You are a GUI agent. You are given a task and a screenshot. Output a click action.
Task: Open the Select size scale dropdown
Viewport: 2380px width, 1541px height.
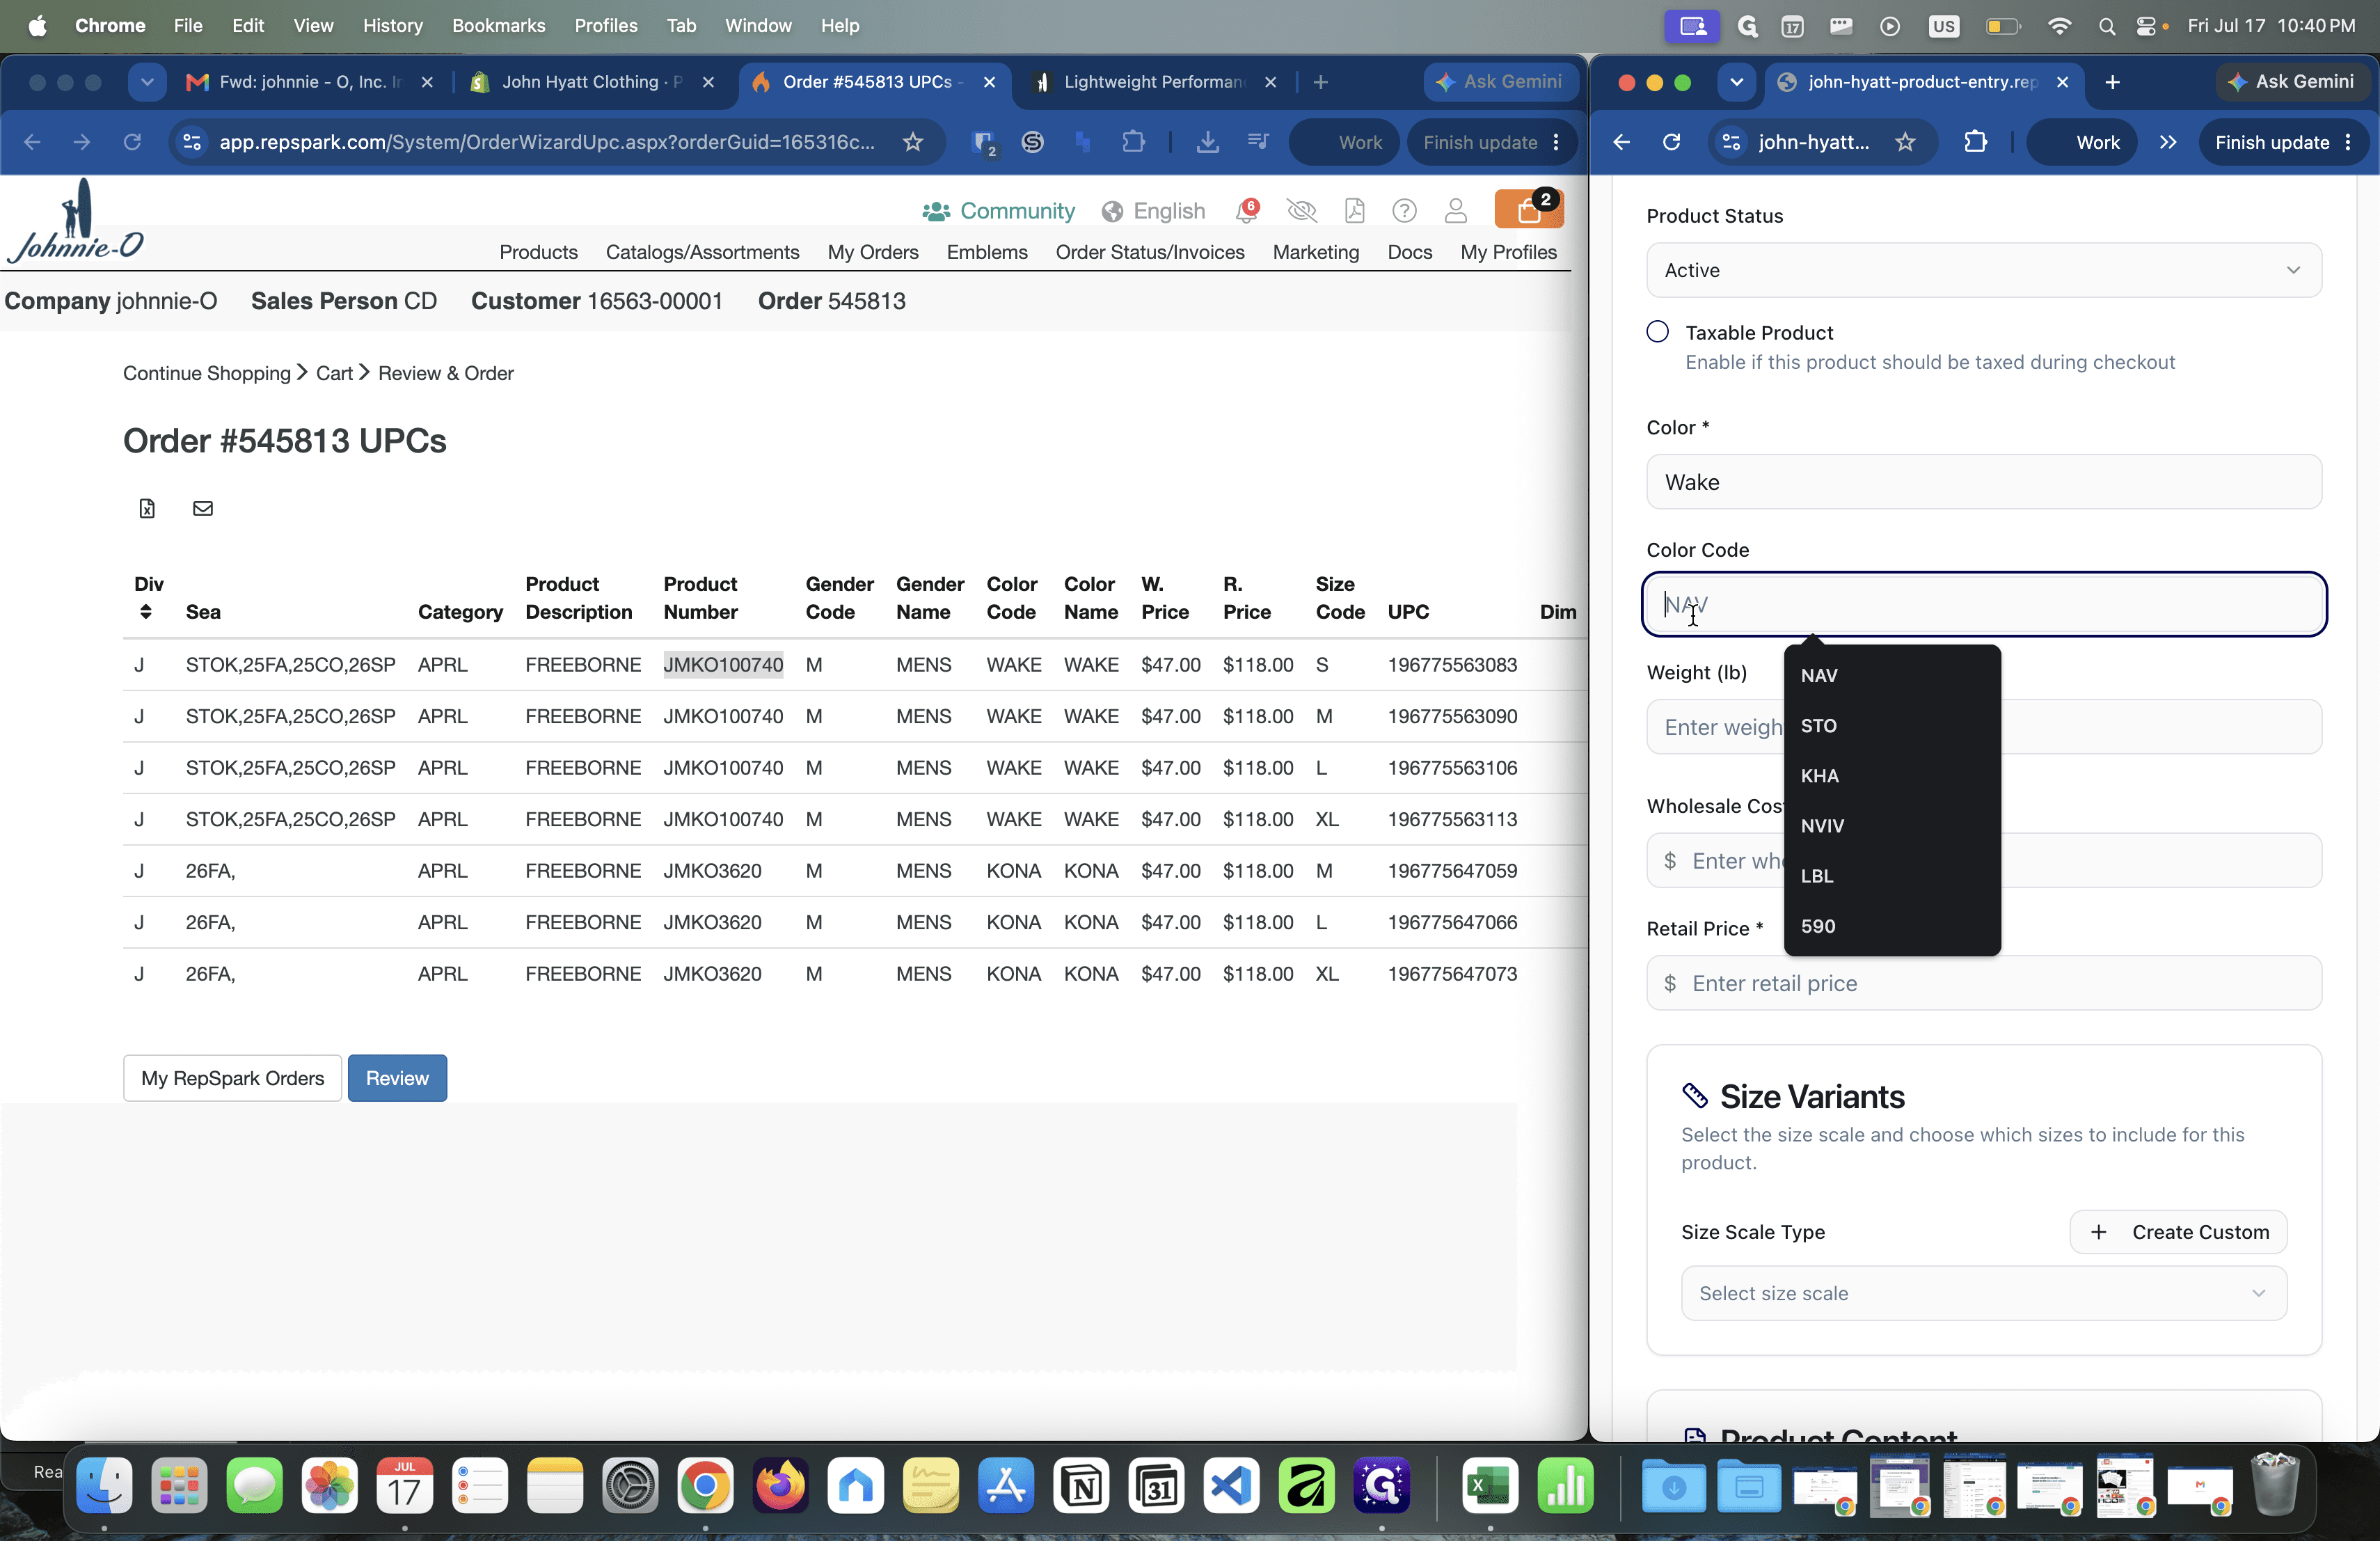click(x=1983, y=1293)
